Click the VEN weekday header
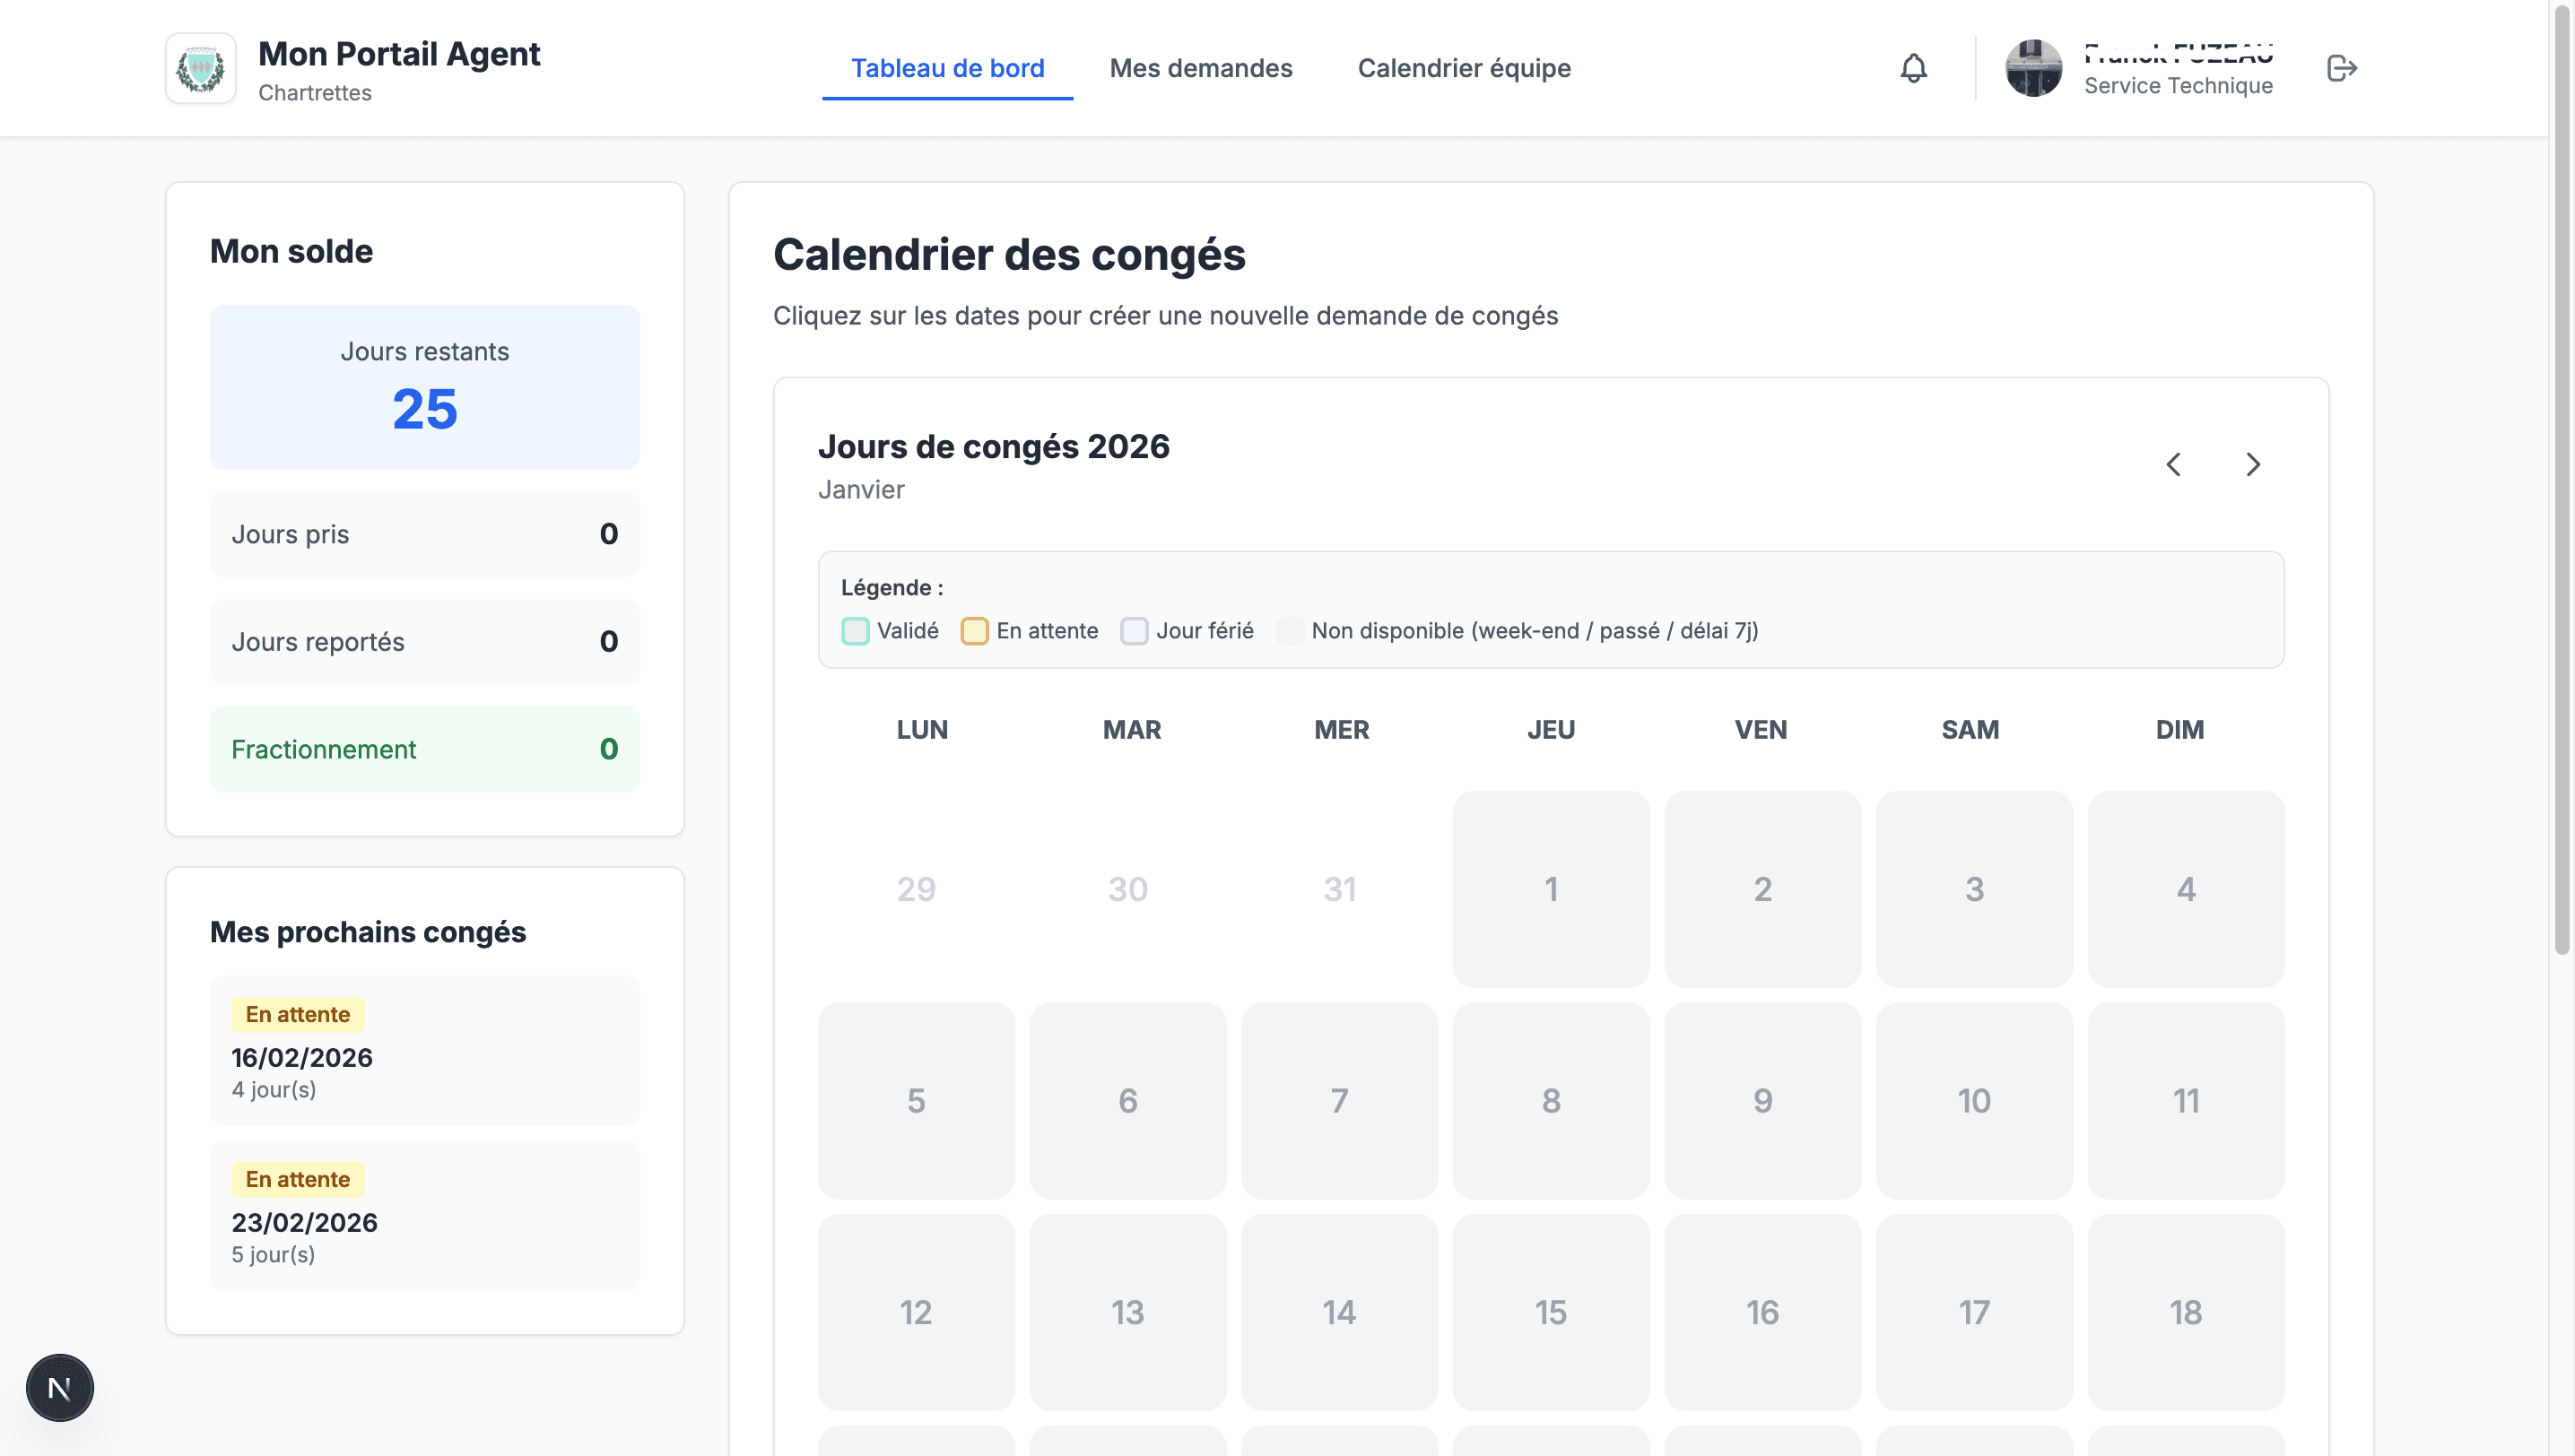This screenshot has height=1456, width=2575. (1761, 730)
